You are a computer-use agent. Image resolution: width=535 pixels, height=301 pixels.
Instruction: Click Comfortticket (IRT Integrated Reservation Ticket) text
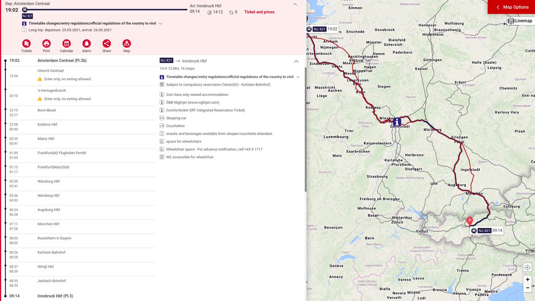click(206, 110)
